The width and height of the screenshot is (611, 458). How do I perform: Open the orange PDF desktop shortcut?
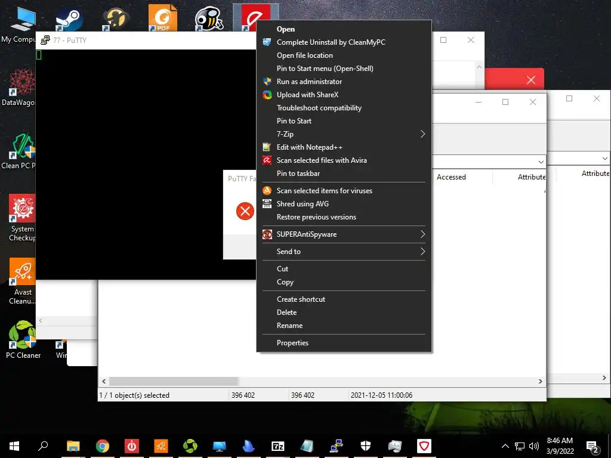tap(162, 18)
